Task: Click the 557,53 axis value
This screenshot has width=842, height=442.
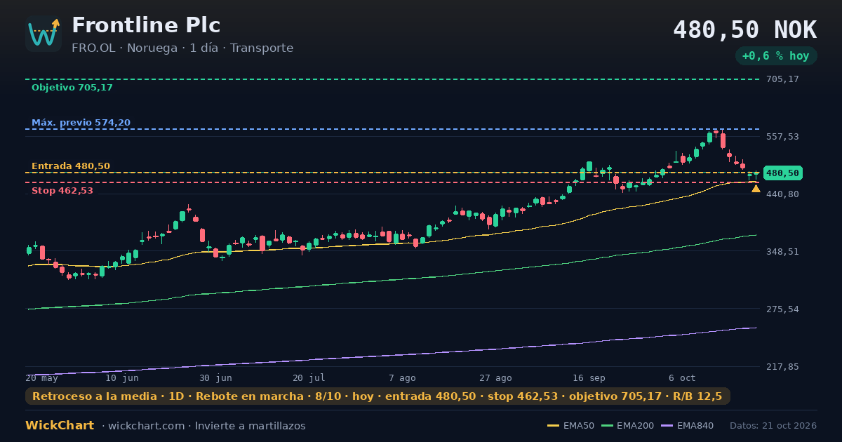Action: [x=782, y=136]
